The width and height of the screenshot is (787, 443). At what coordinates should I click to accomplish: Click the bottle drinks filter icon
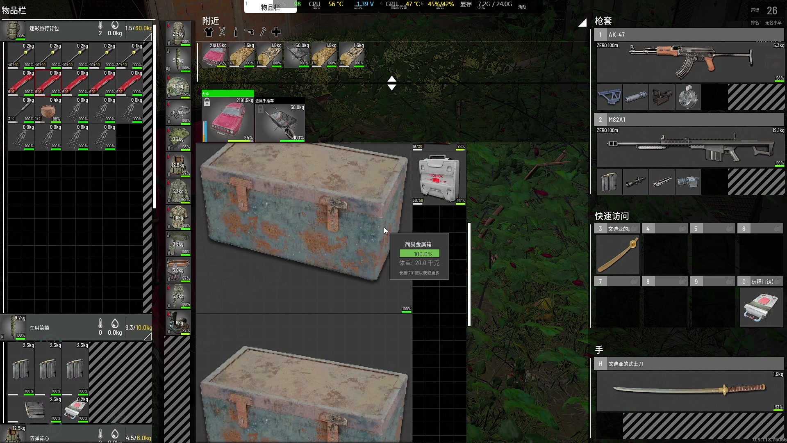coord(236,32)
